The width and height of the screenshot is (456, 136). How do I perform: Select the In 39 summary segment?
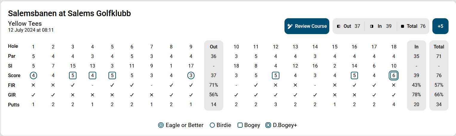[x=381, y=26]
